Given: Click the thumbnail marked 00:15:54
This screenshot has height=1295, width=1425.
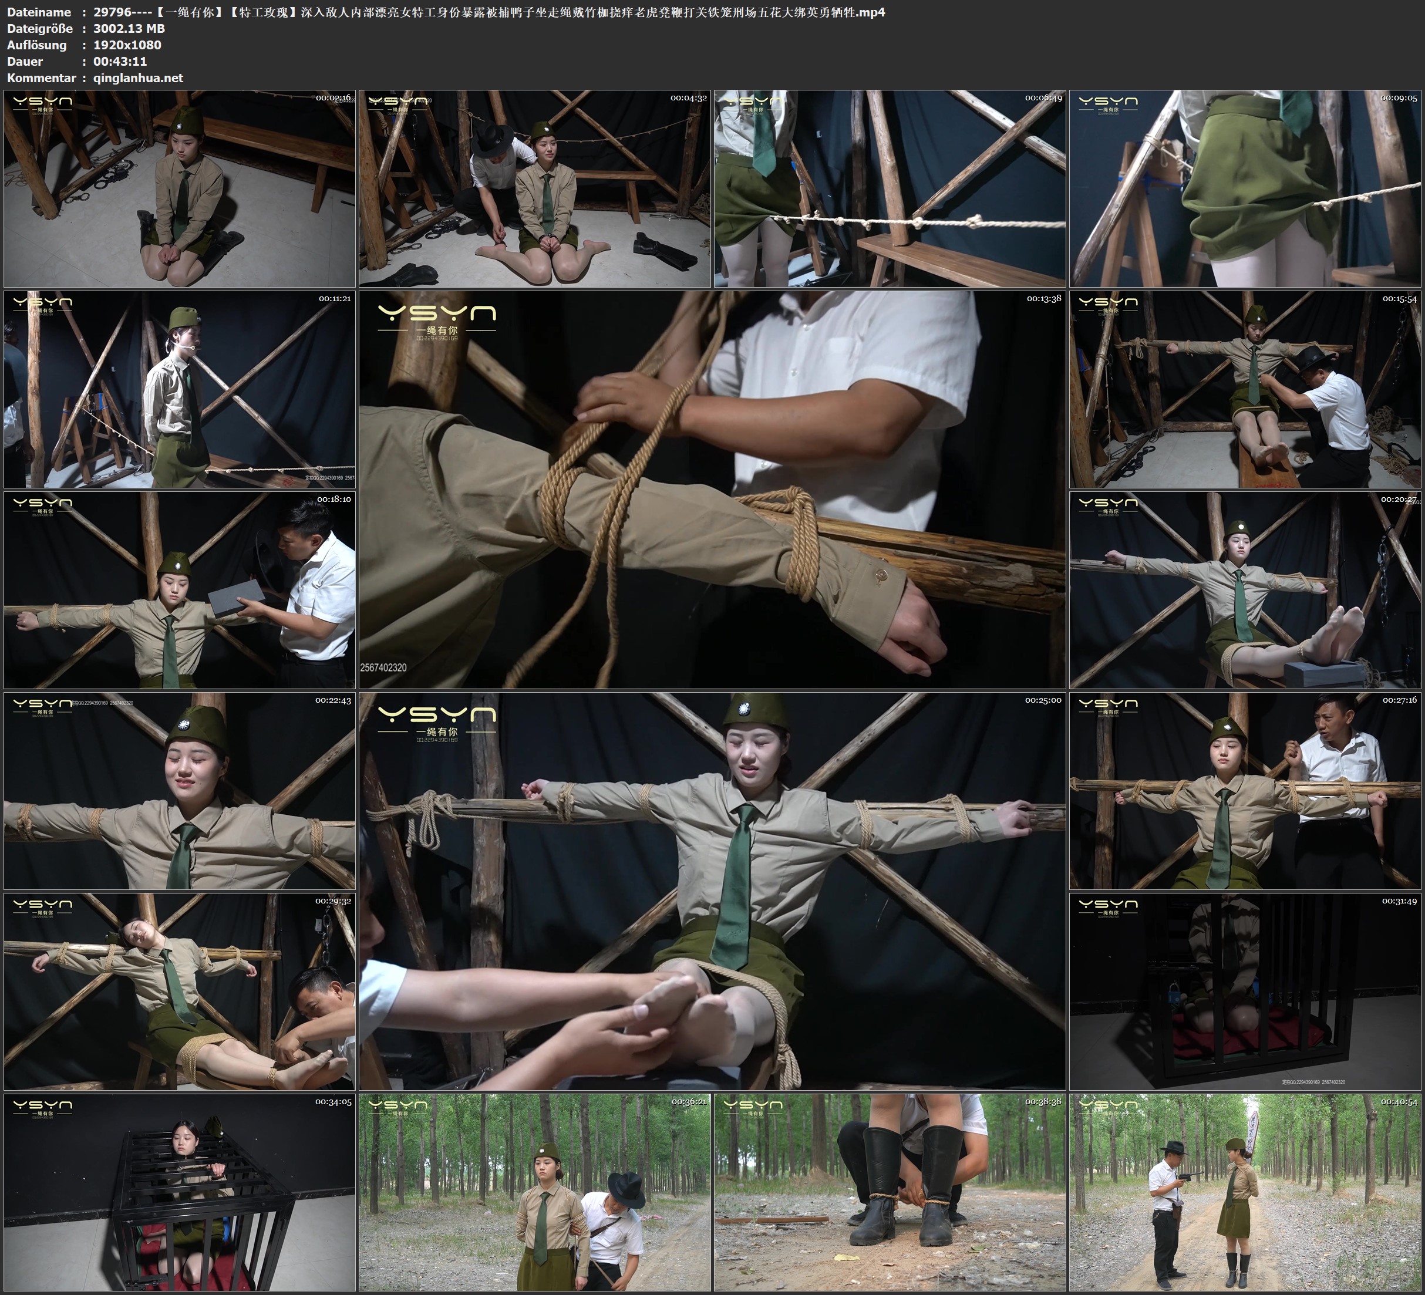Looking at the screenshot, I should (1245, 389).
